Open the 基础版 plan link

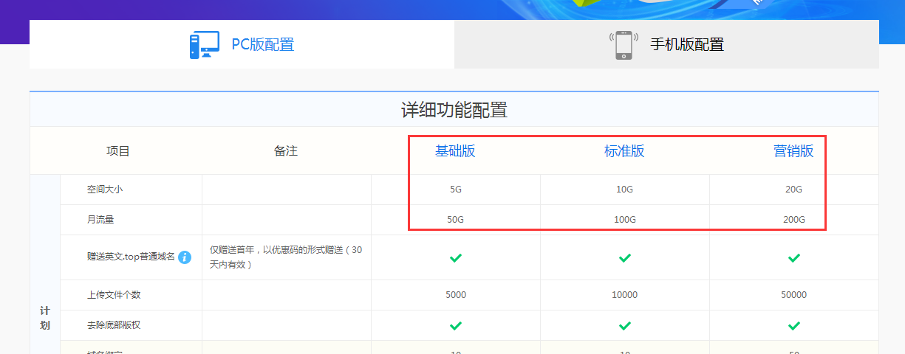pos(455,151)
